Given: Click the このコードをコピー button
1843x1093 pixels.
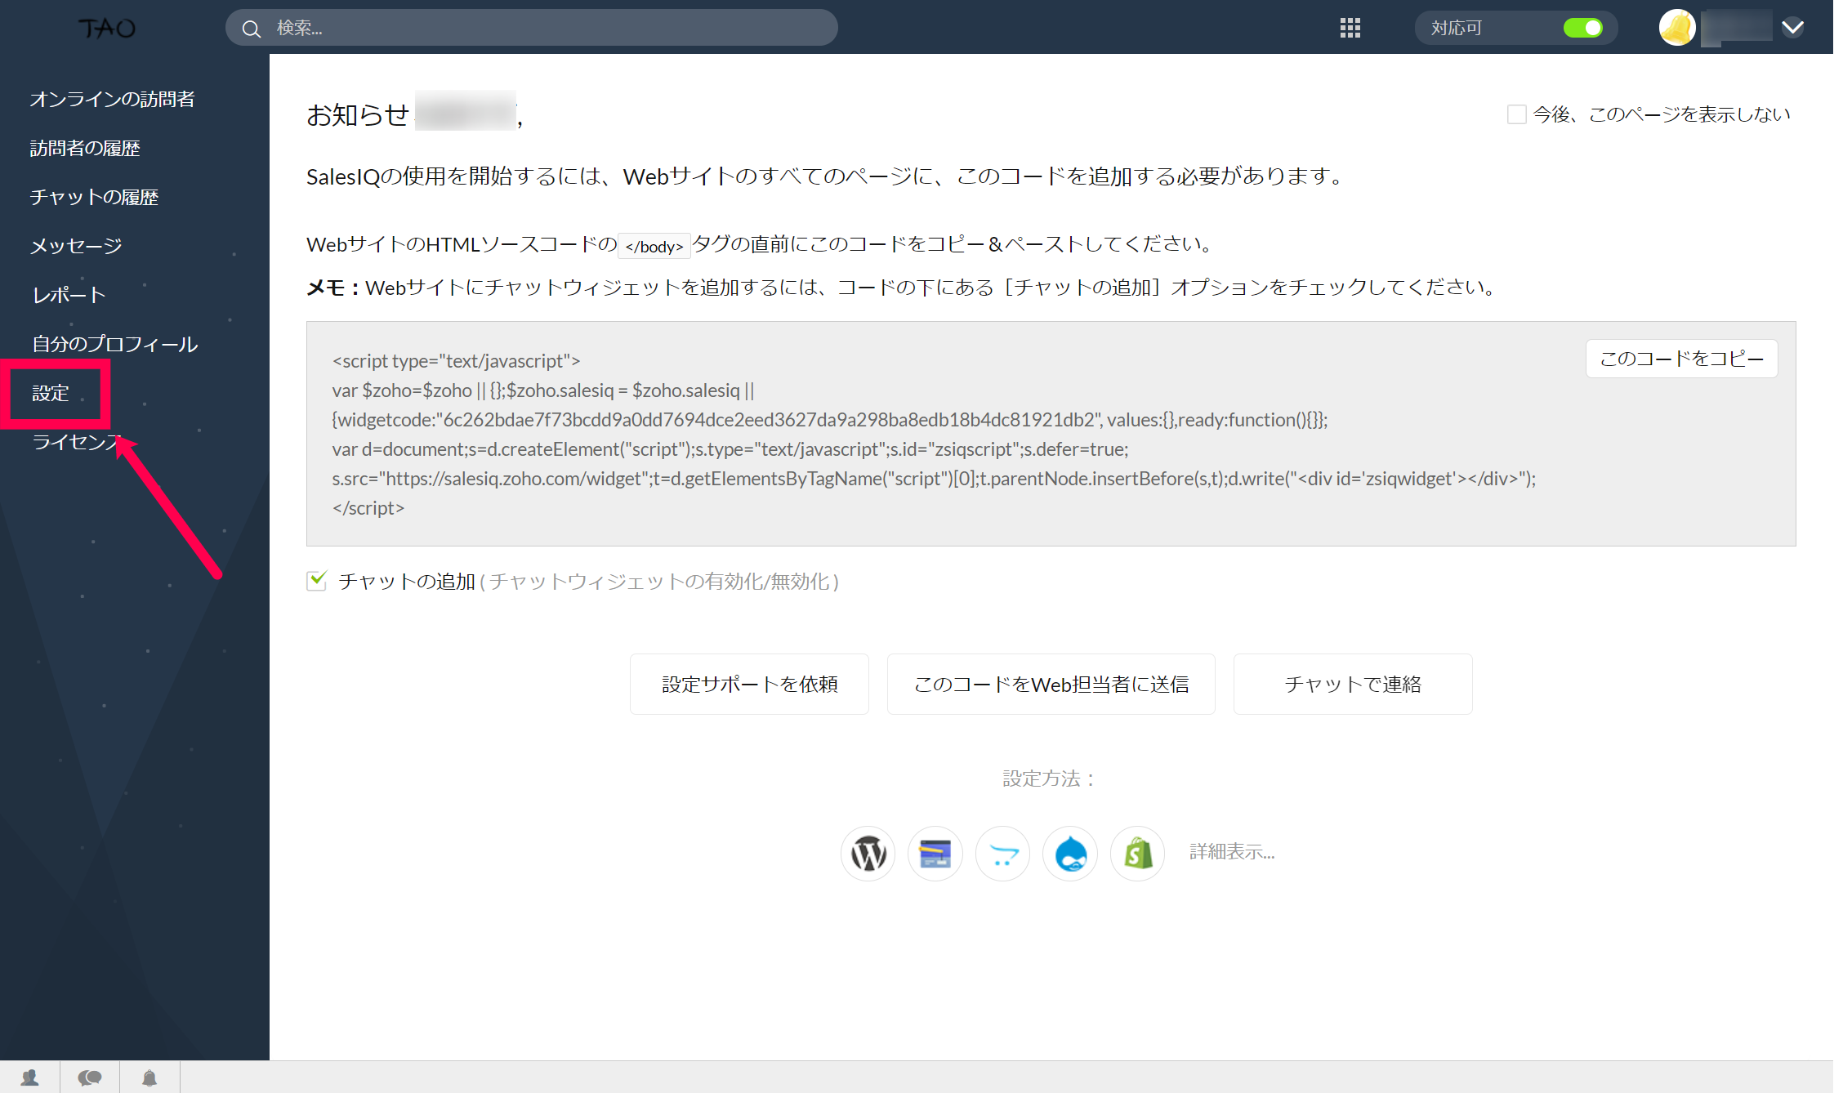Looking at the screenshot, I should click(x=1681, y=359).
